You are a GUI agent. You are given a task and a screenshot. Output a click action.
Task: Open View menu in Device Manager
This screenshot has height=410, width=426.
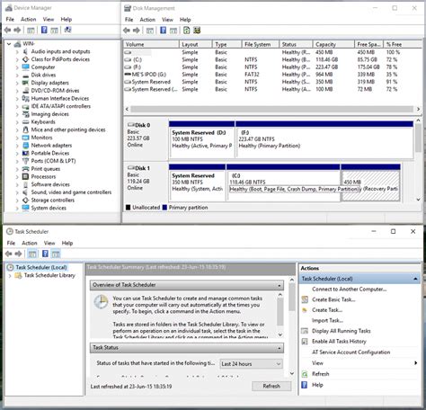coord(49,19)
